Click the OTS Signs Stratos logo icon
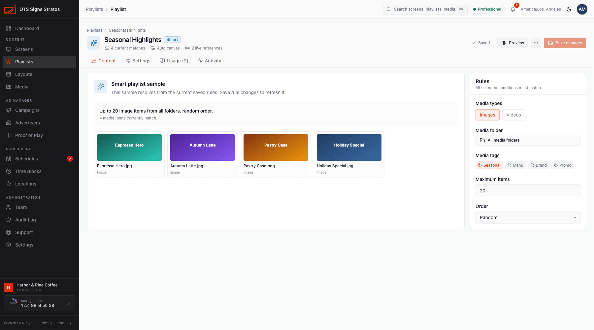 [x=10, y=9]
